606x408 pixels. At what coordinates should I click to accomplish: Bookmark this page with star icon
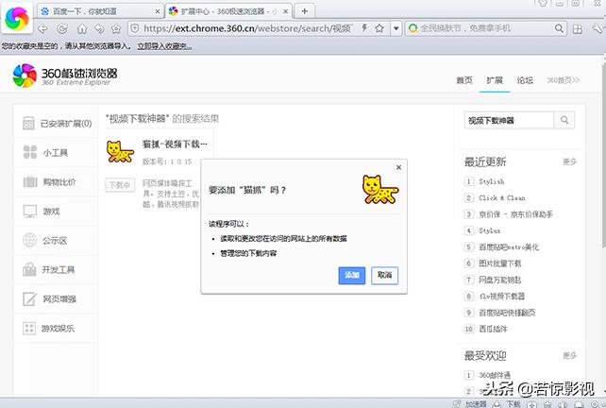coord(379,28)
